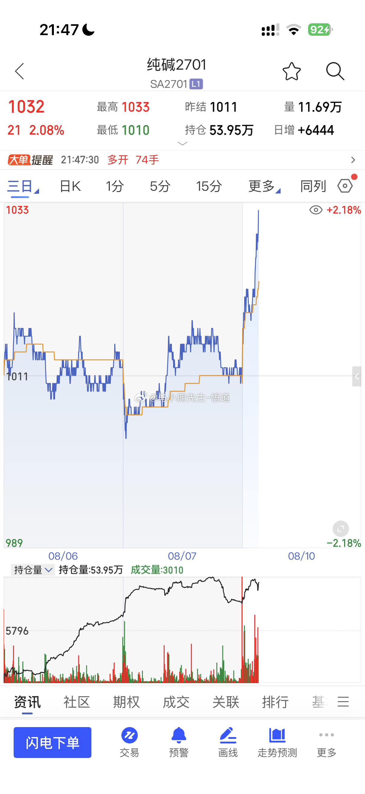Add 纯碱2701 to favorites with star
The image size is (365, 794).
291,71
